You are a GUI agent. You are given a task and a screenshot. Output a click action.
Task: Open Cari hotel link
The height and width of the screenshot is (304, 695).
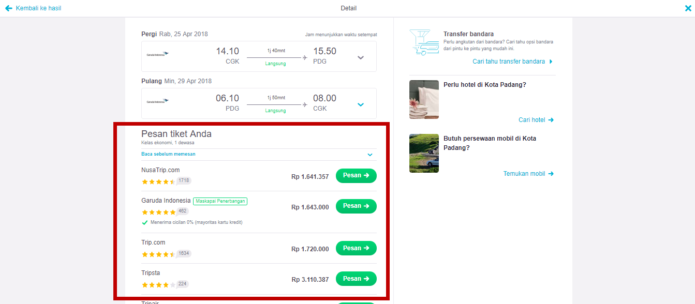[x=532, y=120]
